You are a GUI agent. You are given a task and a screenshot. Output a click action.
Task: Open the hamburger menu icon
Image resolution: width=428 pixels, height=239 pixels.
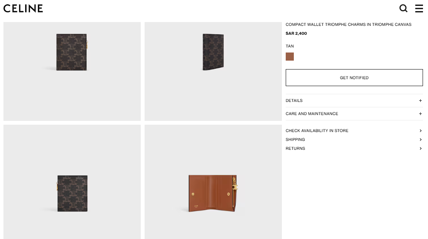(x=419, y=8)
